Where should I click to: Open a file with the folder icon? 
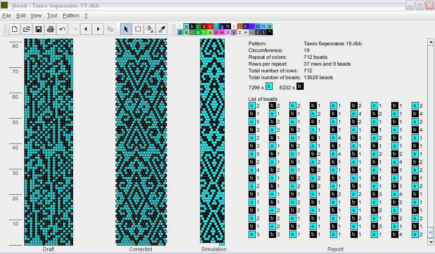(x=26, y=29)
